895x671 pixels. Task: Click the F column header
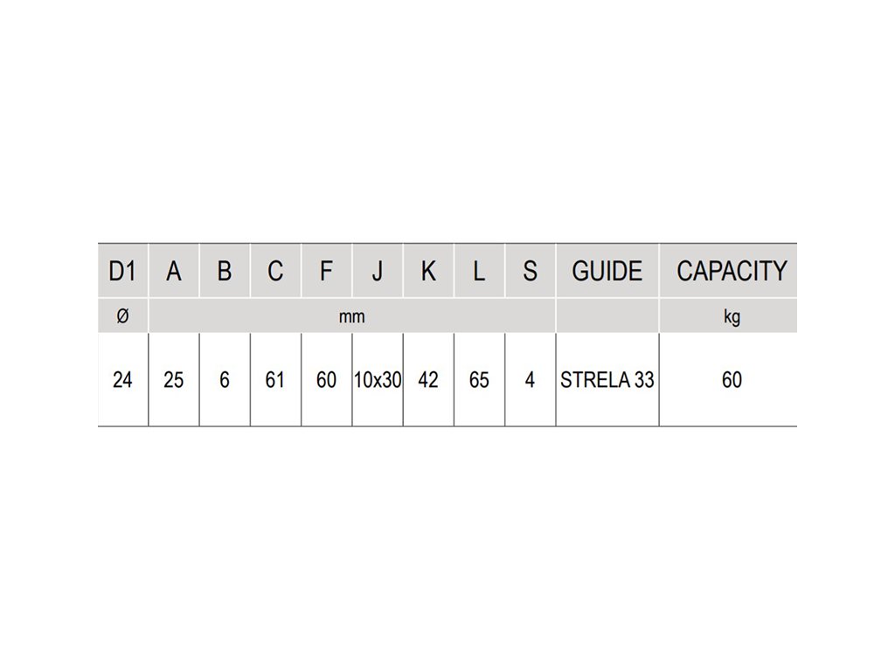point(327,271)
